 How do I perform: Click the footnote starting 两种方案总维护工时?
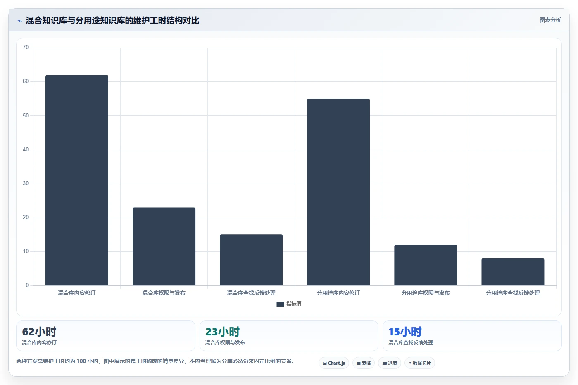click(x=155, y=361)
